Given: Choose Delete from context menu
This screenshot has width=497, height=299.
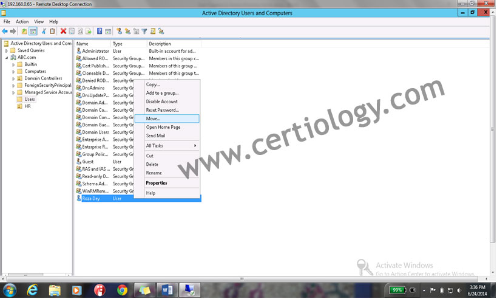Looking at the screenshot, I should [x=167, y=165].
